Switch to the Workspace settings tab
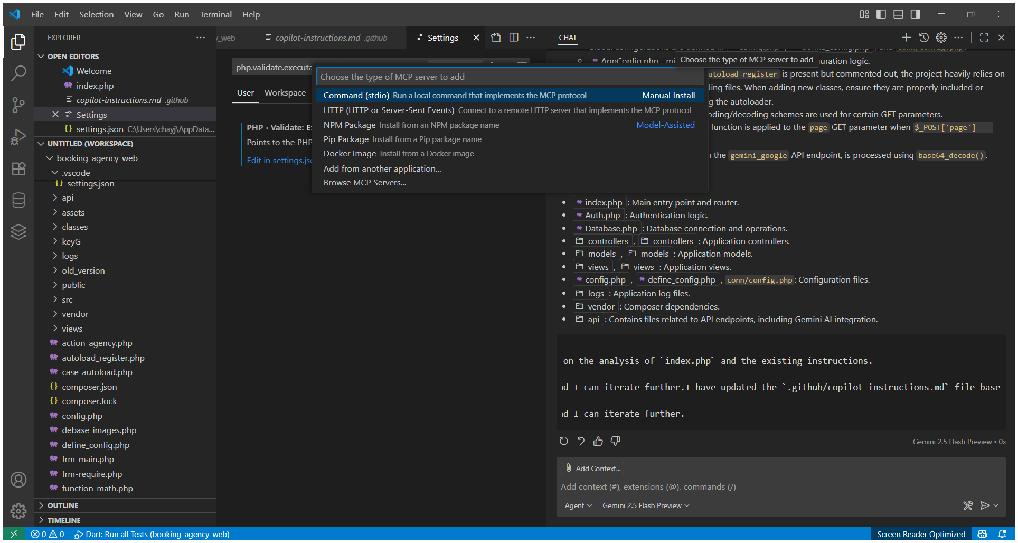Image resolution: width=1018 pixels, height=543 pixels. 285,92
